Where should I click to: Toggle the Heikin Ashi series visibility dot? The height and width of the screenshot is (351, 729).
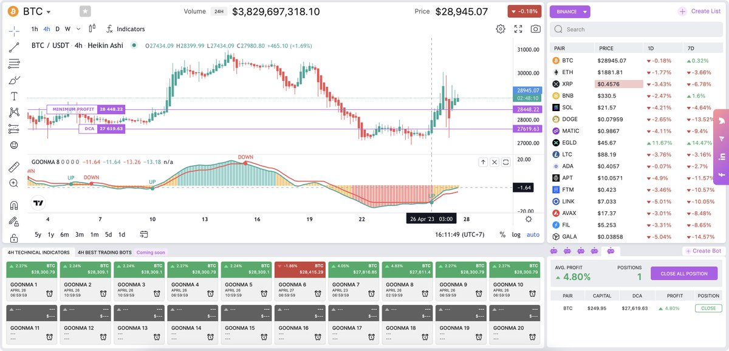click(x=133, y=45)
